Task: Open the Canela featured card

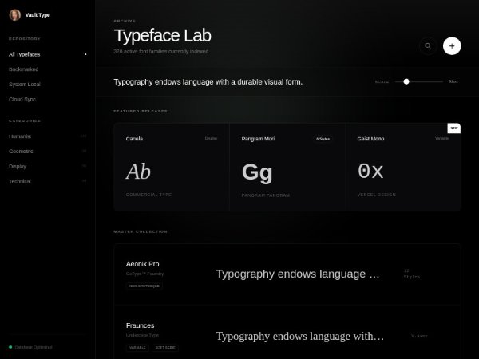Action: point(172,167)
